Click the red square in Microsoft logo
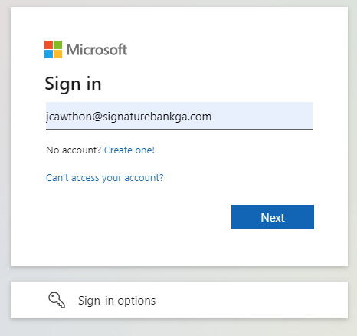Viewport: 357px width, 336px height. (x=48, y=44)
